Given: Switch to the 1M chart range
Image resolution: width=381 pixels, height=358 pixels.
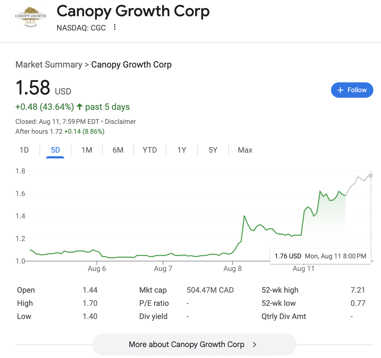Looking at the screenshot, I should [86, 150].
